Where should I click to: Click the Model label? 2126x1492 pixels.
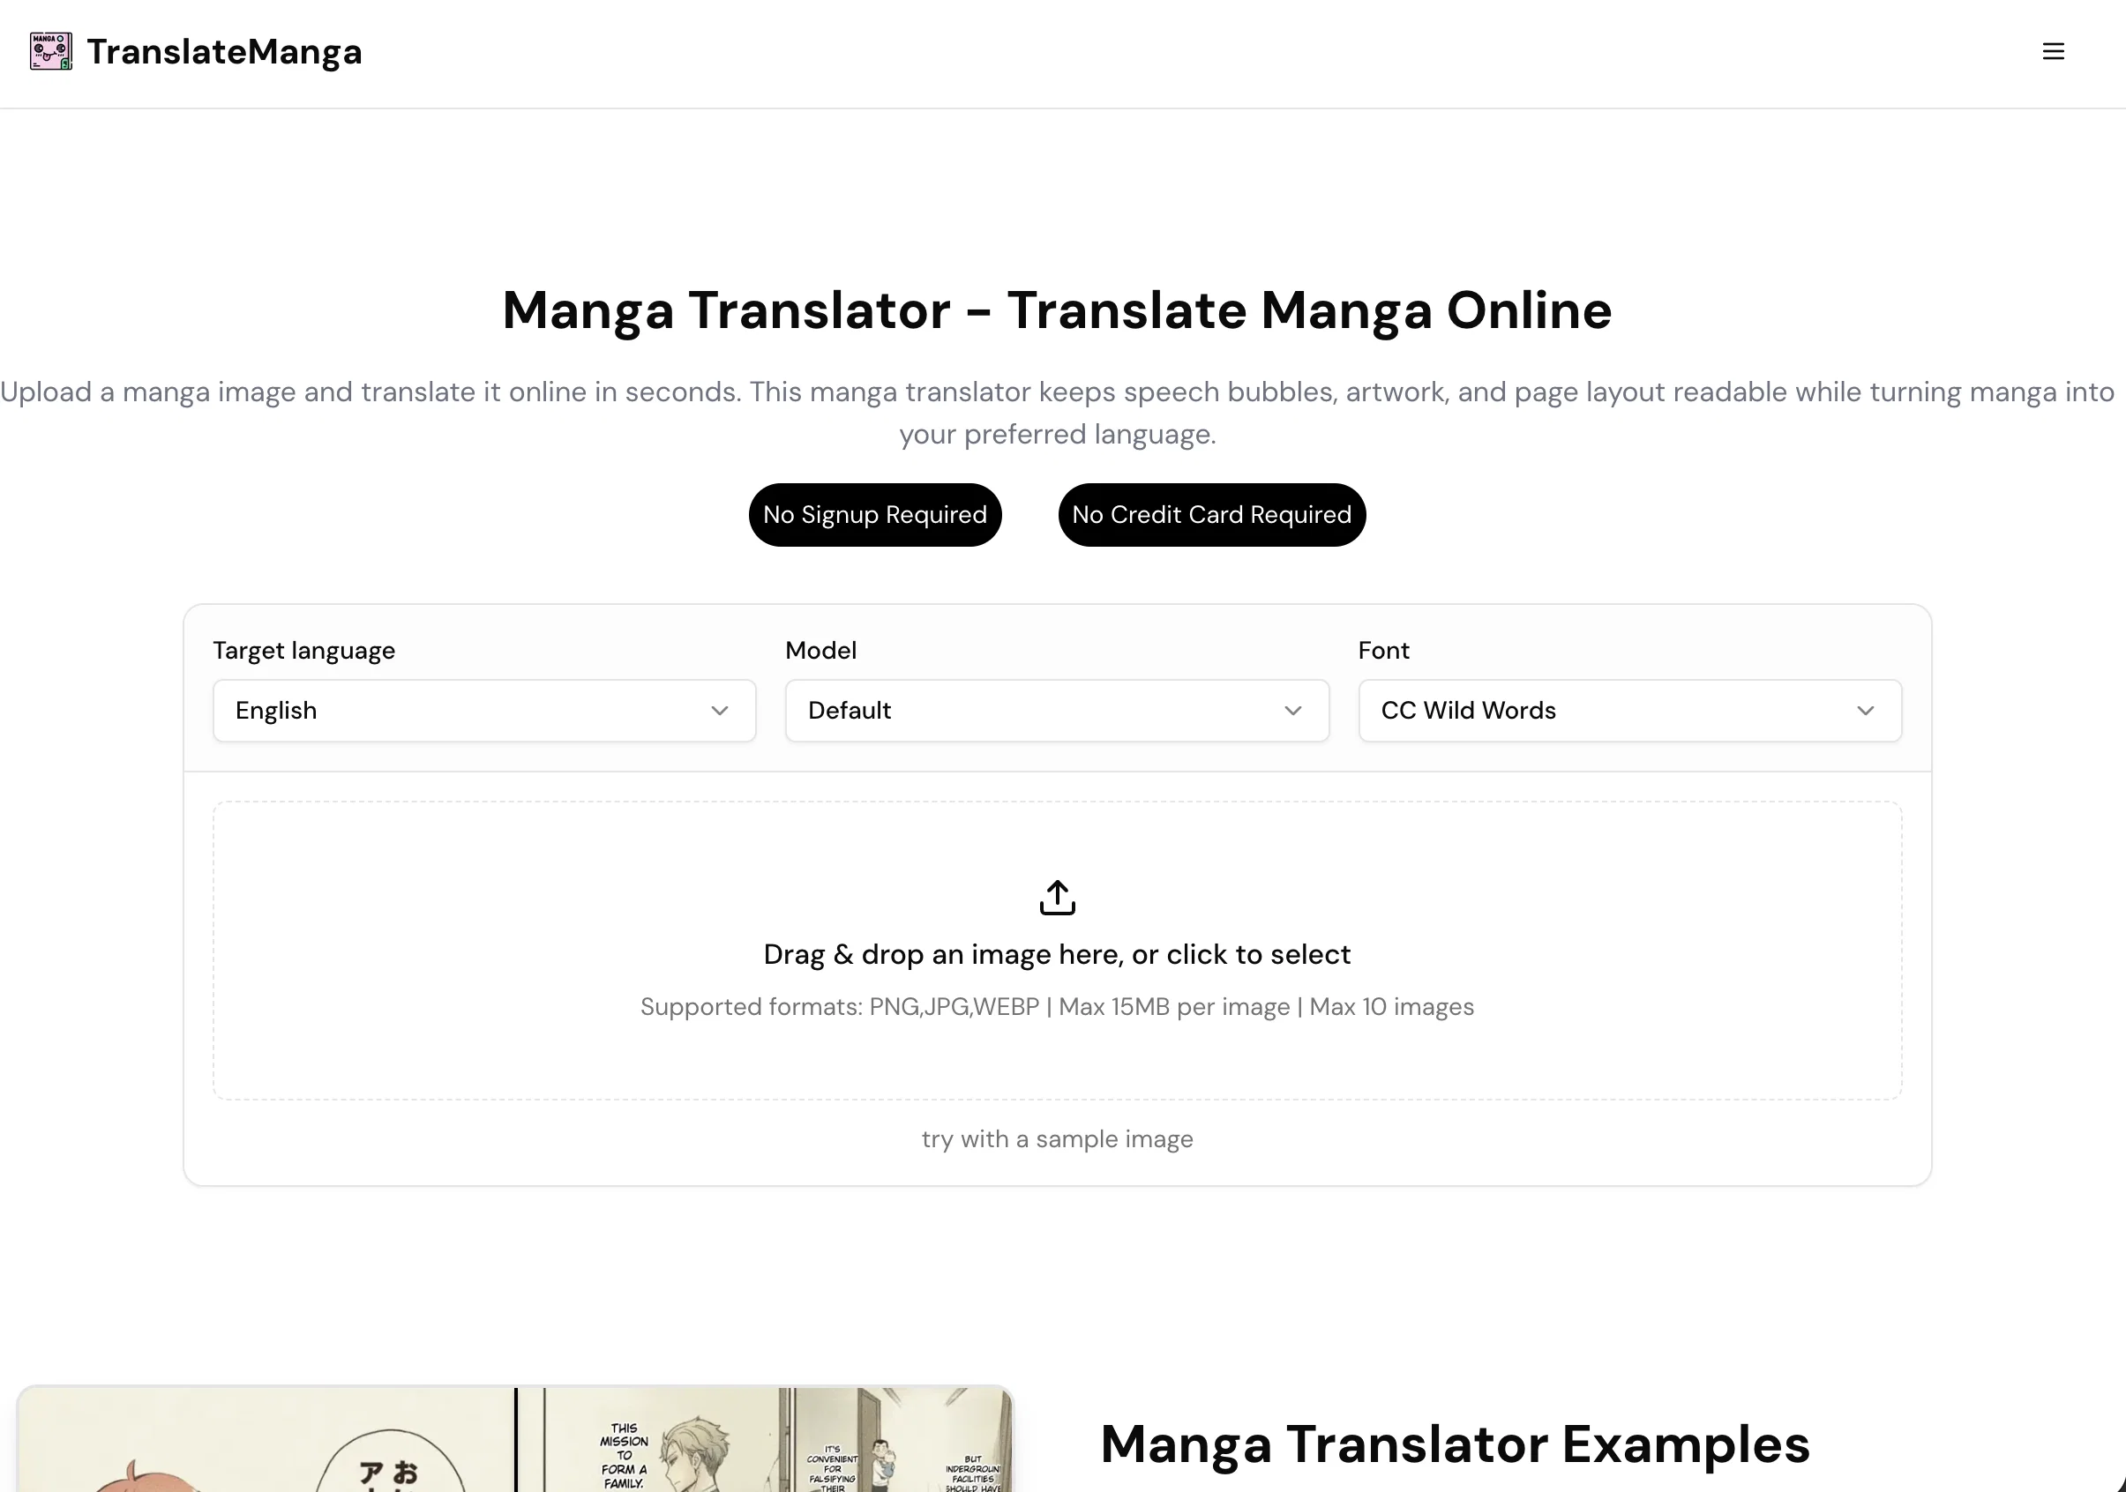tap(820, 651)
